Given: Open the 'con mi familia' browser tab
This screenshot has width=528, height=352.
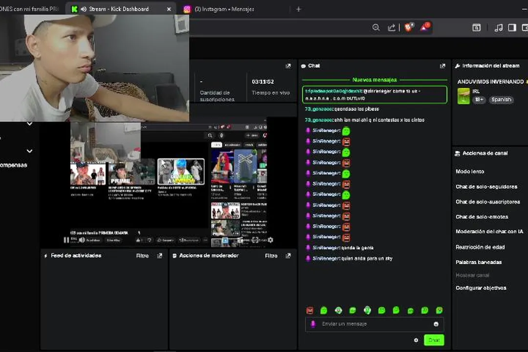Looking at the screenshot, I should coord(30,9).
